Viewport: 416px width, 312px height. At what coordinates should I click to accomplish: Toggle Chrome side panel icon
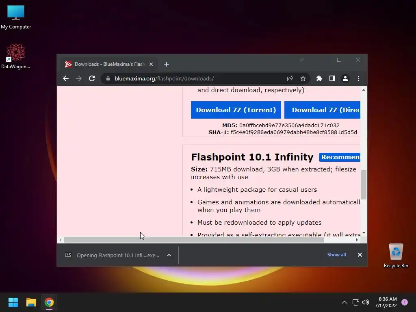tap(332, 78)
